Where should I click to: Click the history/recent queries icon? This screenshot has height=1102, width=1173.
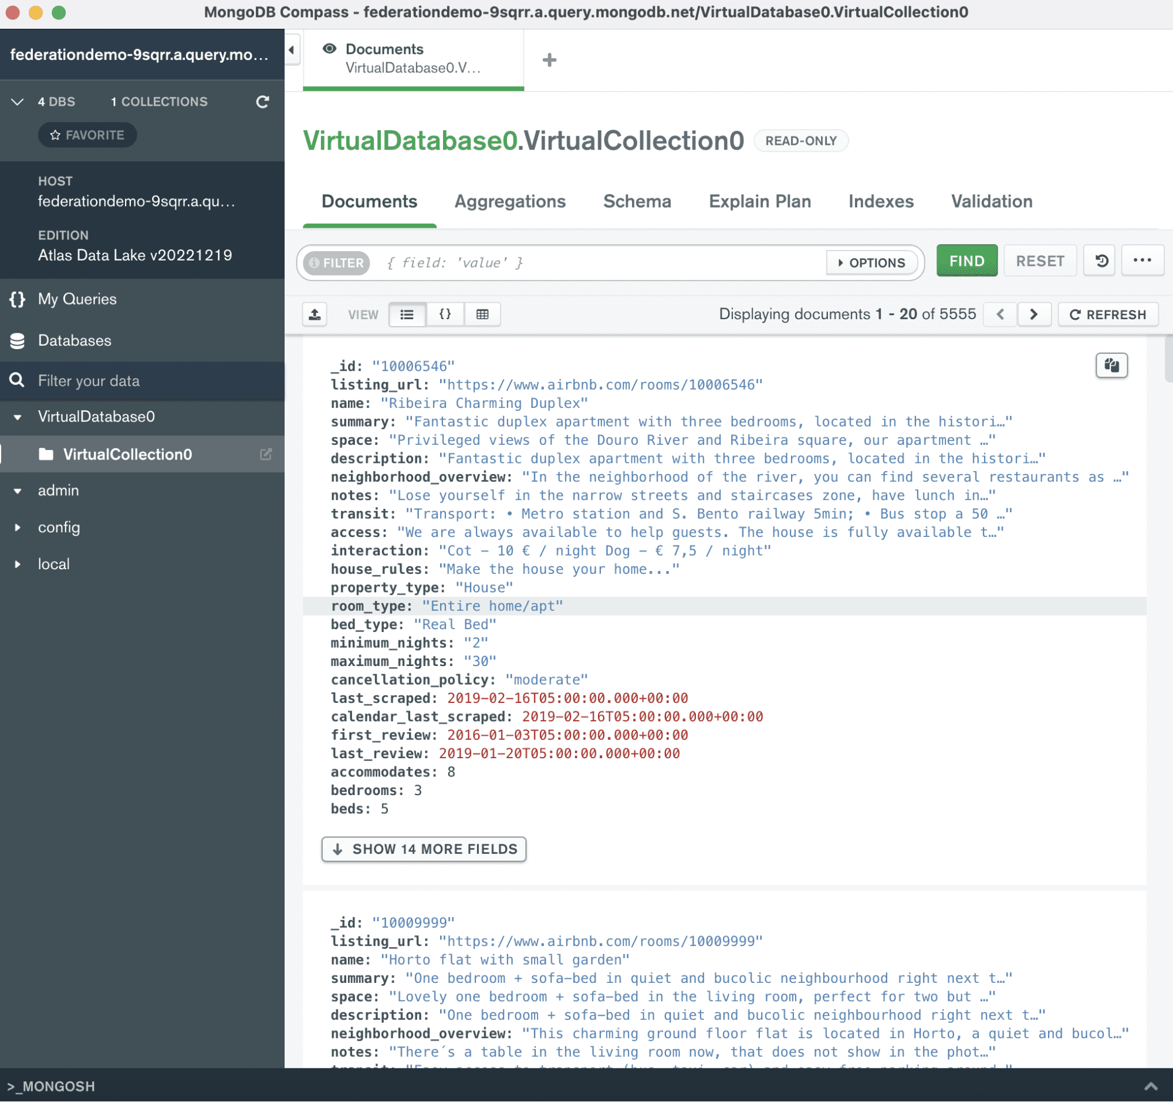coord(1100,261)
